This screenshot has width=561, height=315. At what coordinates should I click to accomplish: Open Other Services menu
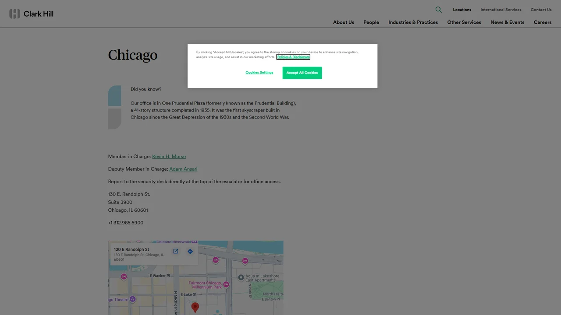464,22
